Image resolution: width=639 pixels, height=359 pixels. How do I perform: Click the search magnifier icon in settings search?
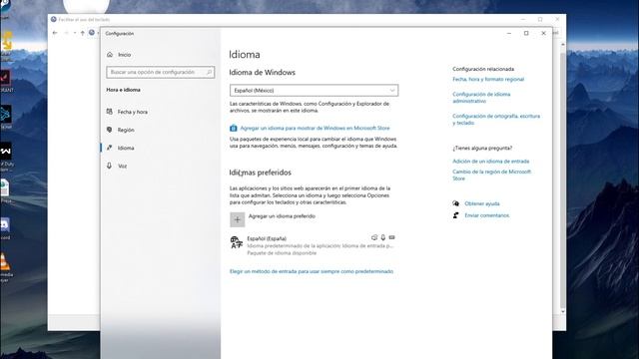point(209,72)
